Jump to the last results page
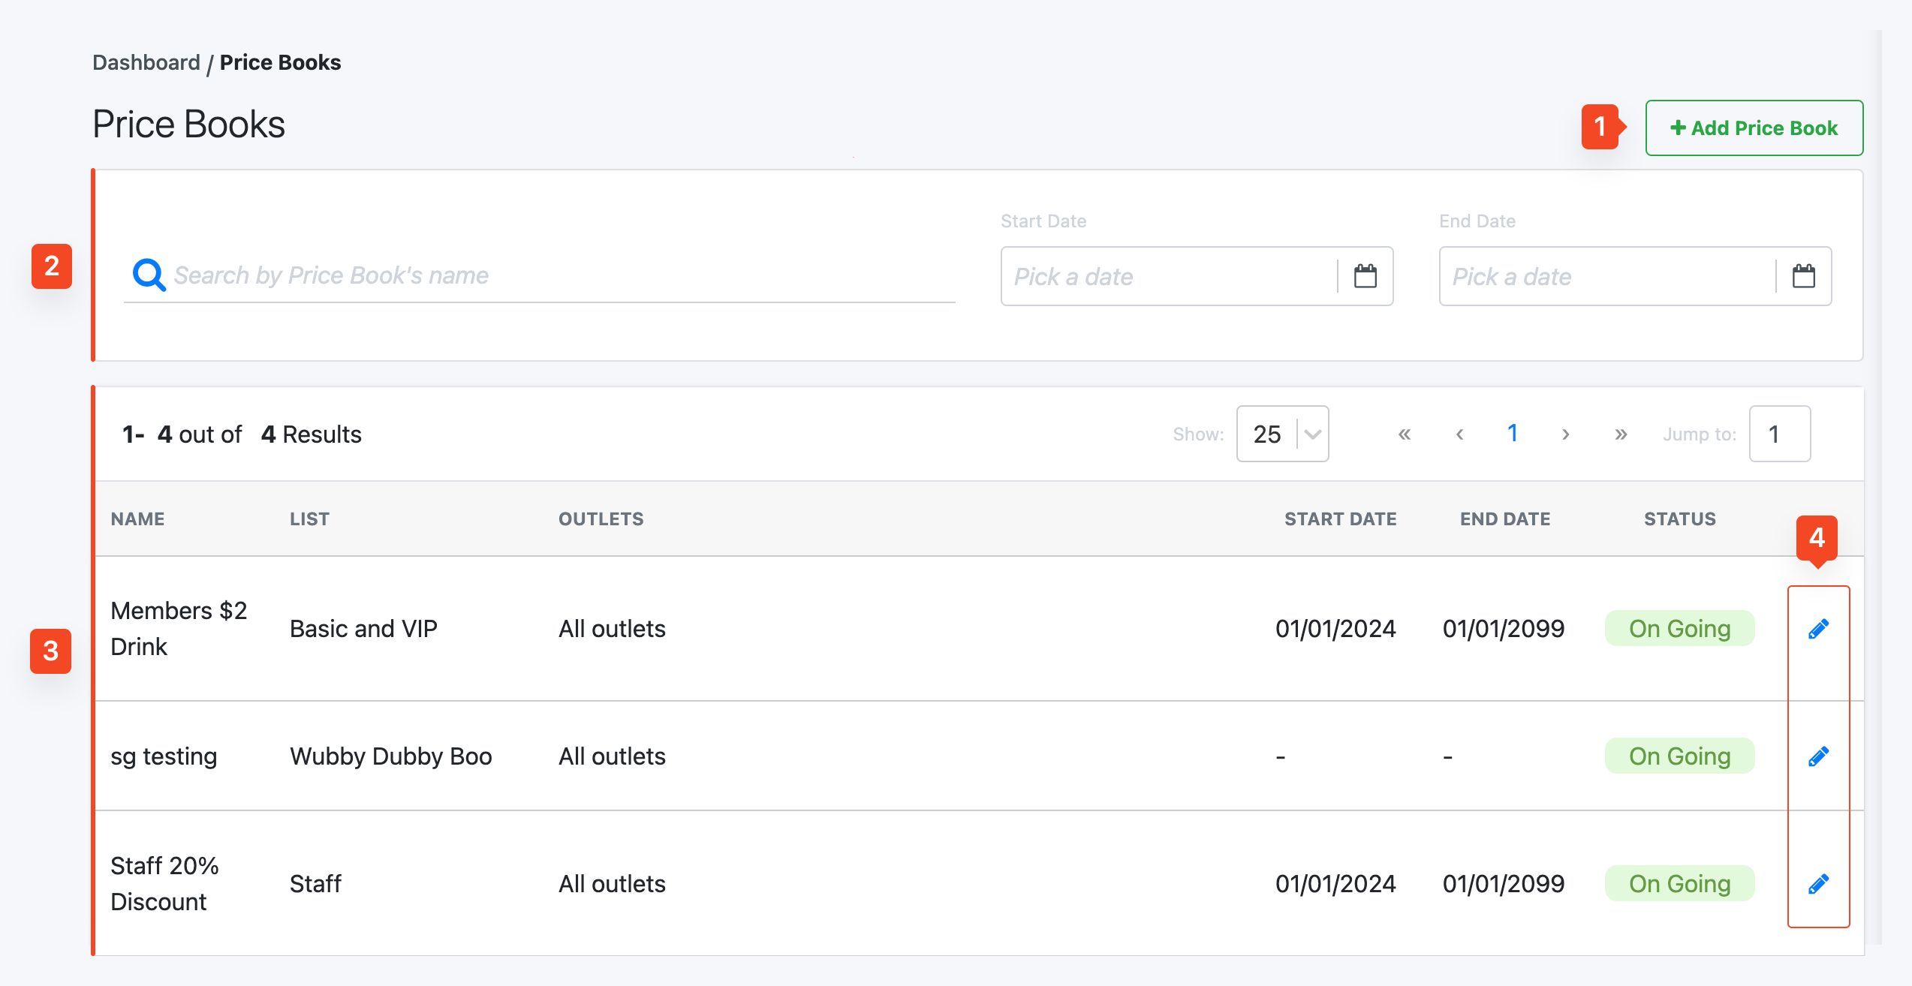The width and height of the screenshot is (1912, 986). (x=1621, y=434)
